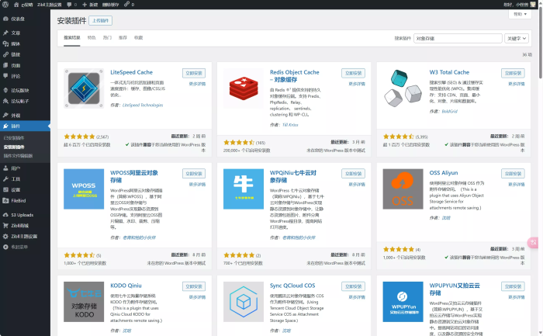
Task: Switch to the 推荐 recommended tab
Action: point(123,37)
